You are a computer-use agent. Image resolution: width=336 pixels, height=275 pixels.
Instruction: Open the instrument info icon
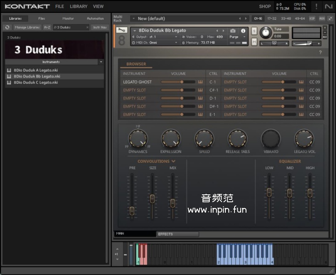point(243,31)
